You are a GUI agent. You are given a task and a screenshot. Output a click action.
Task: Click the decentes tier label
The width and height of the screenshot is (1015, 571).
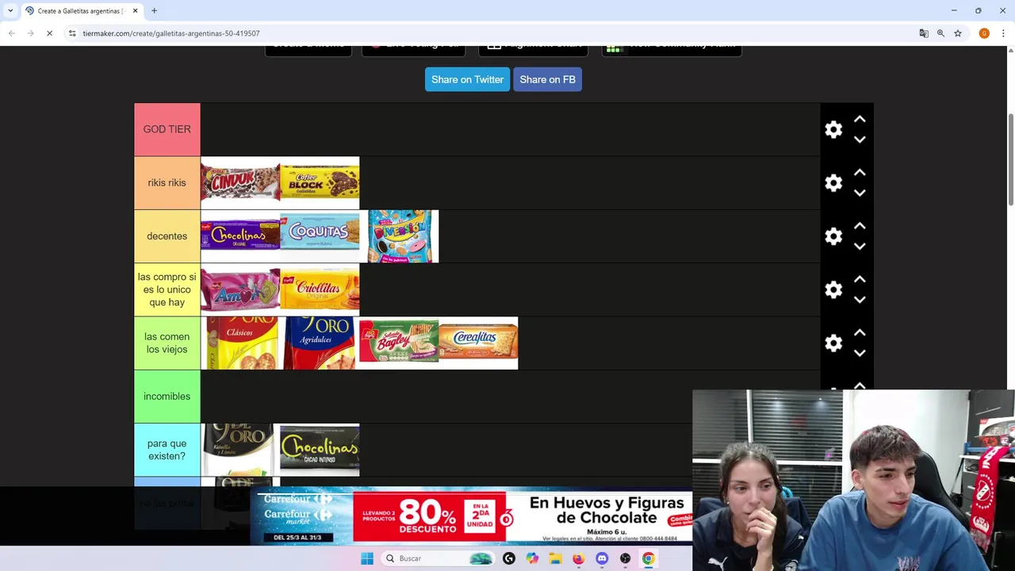167,236
